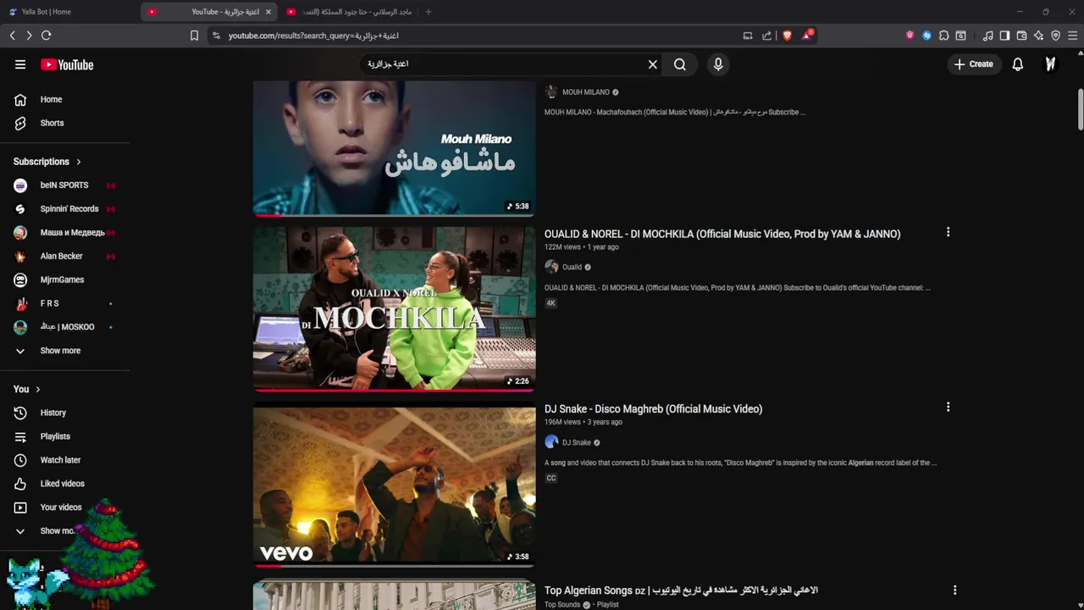The width and height of the screenshot is (1084, 610).
Task: Bookmark this page with bookmark icon
Action: click(x=194, y=36)
